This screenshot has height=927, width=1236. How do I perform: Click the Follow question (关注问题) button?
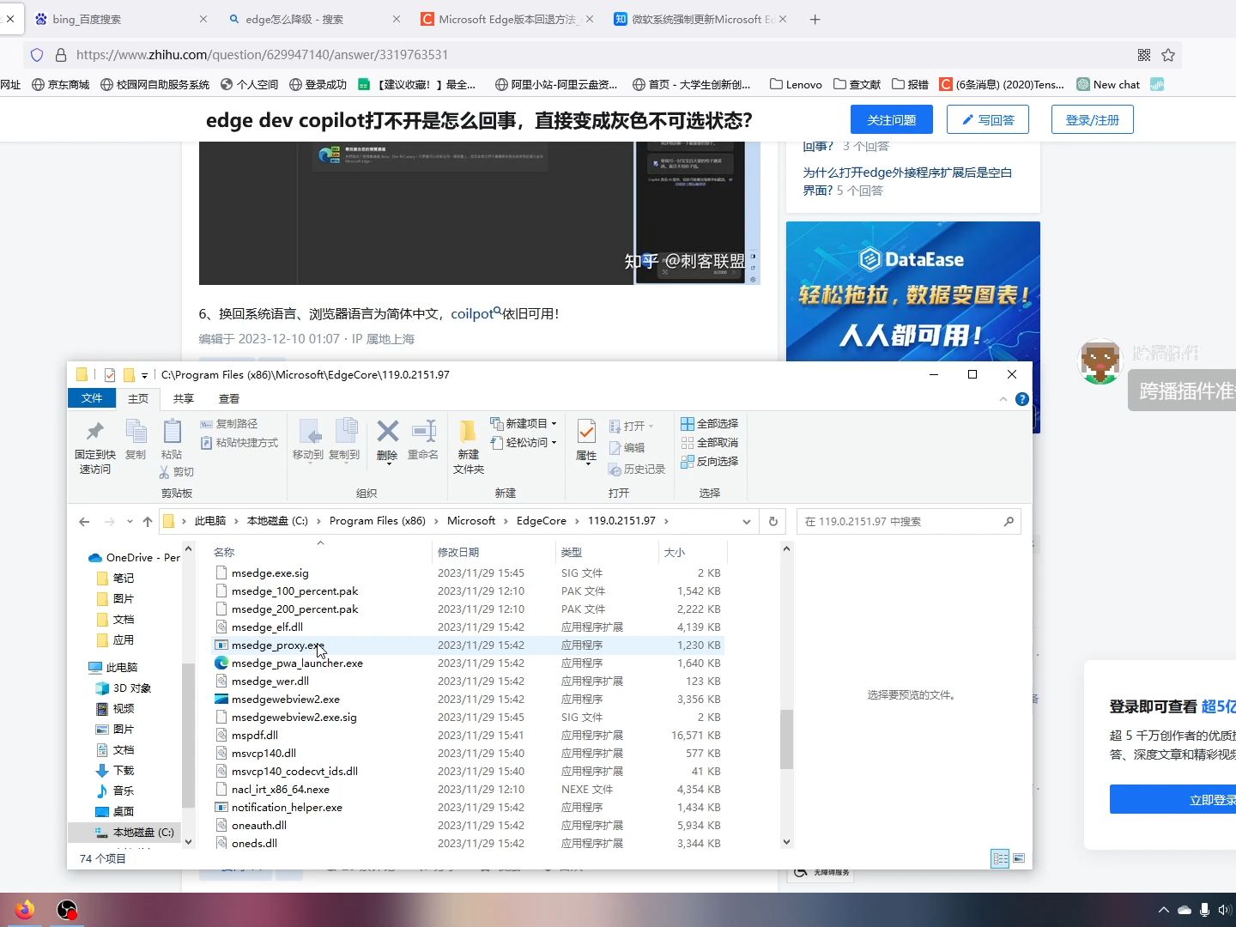892,120
